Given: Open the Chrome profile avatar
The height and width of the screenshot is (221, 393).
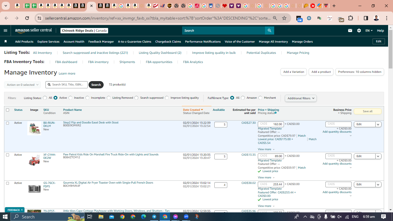Looking at the screenshot, I should [x=376, y=18].
